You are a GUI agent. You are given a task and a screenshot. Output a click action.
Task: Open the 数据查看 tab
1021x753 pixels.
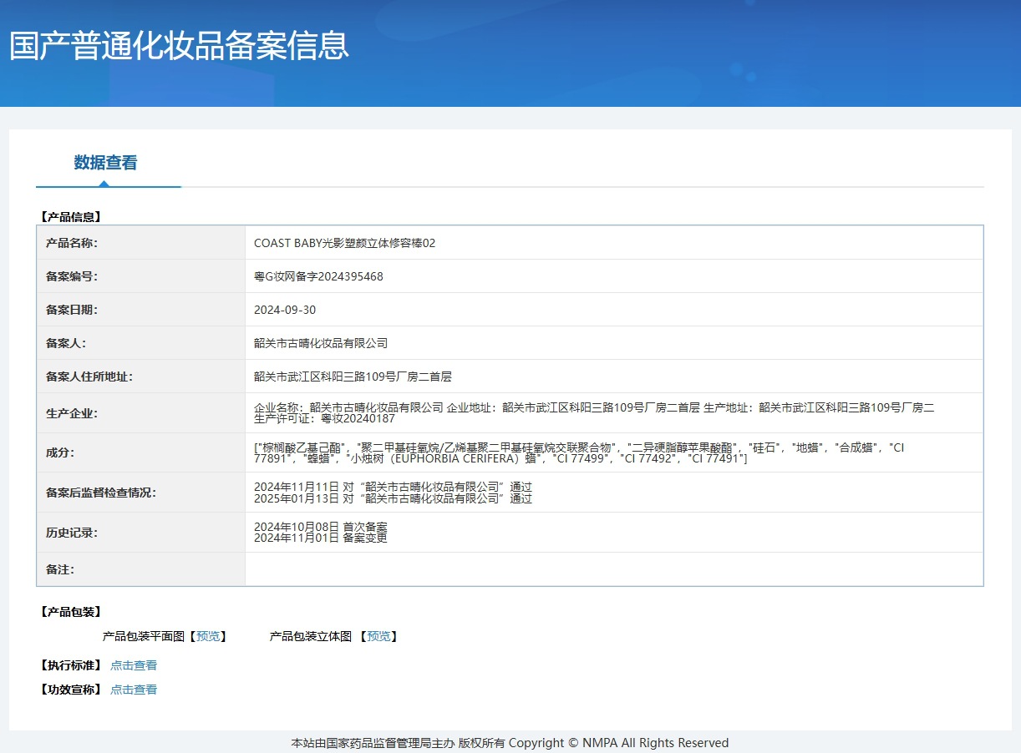tap(105, 163)
